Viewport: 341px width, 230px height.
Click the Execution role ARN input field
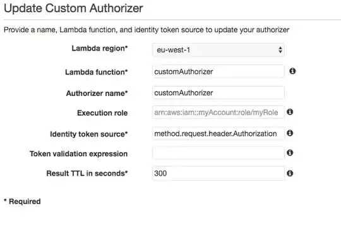coord(218,112)
